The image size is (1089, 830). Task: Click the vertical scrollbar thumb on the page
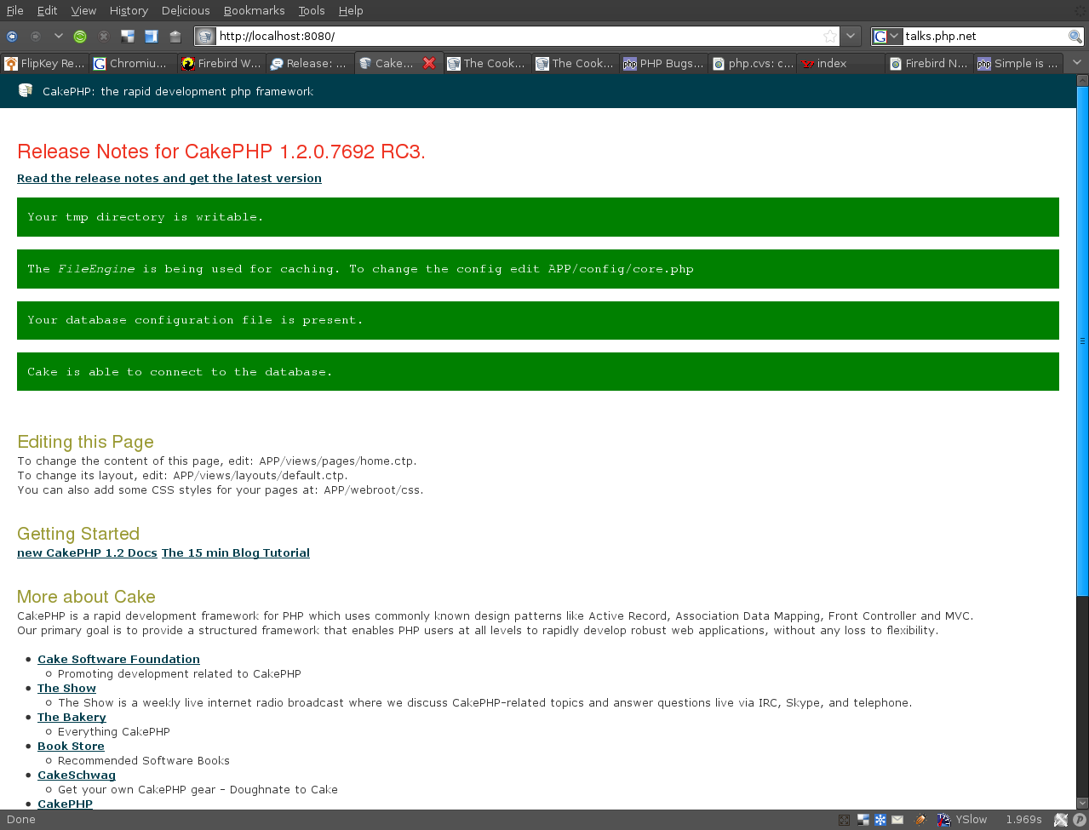coord(1082,341)
